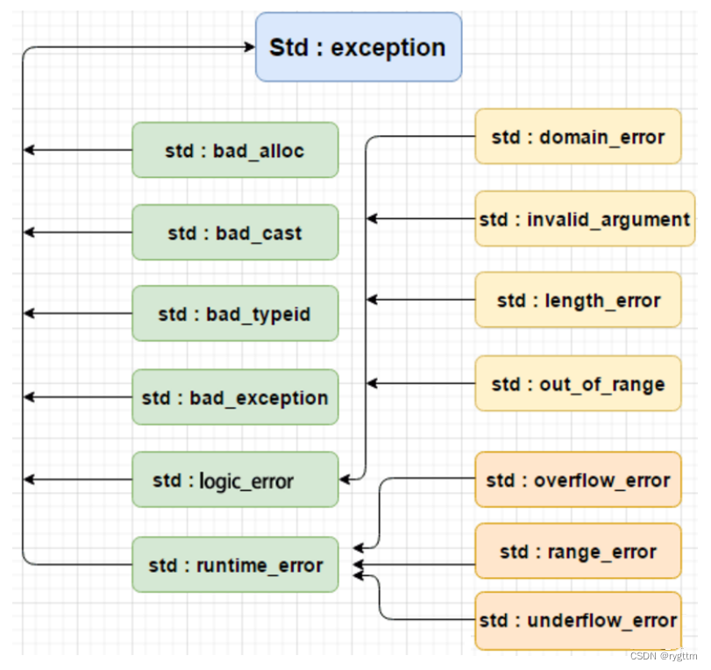Click the std : bad_alloc node
This screenshot has width=711, height=670.
point(235,150)
